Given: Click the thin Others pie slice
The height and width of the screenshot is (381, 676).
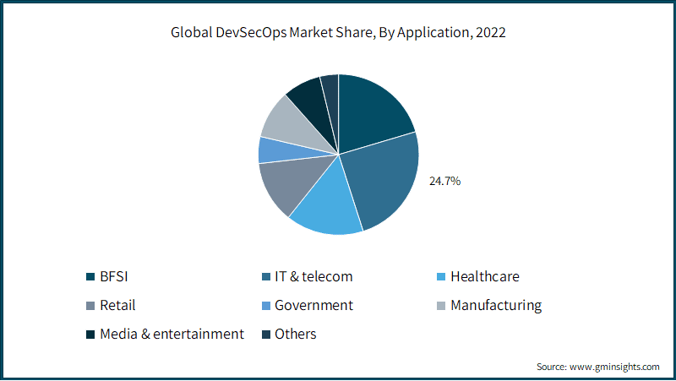Looking at the screenshot, I should click(332, 99).
